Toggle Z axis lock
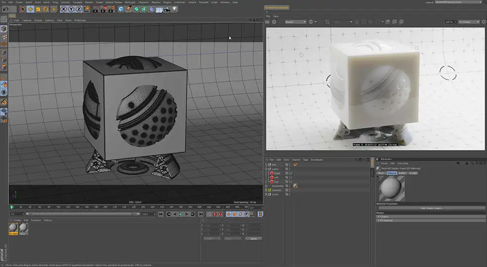 pyautogui.click(x=79, y=9)
